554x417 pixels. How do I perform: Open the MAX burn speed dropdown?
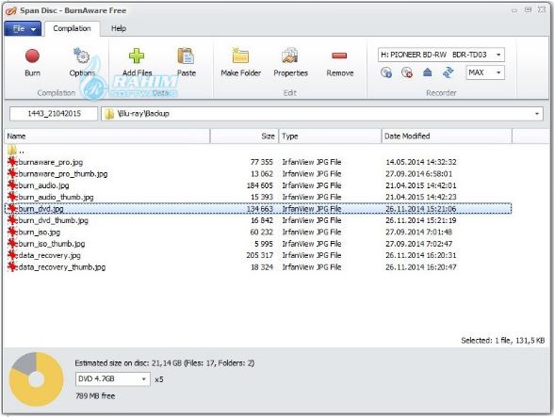(x=485, y=72)
